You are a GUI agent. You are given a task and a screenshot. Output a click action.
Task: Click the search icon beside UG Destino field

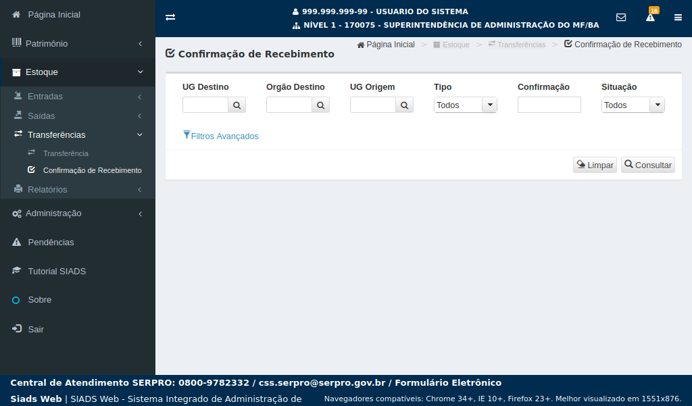pos(237,105)
